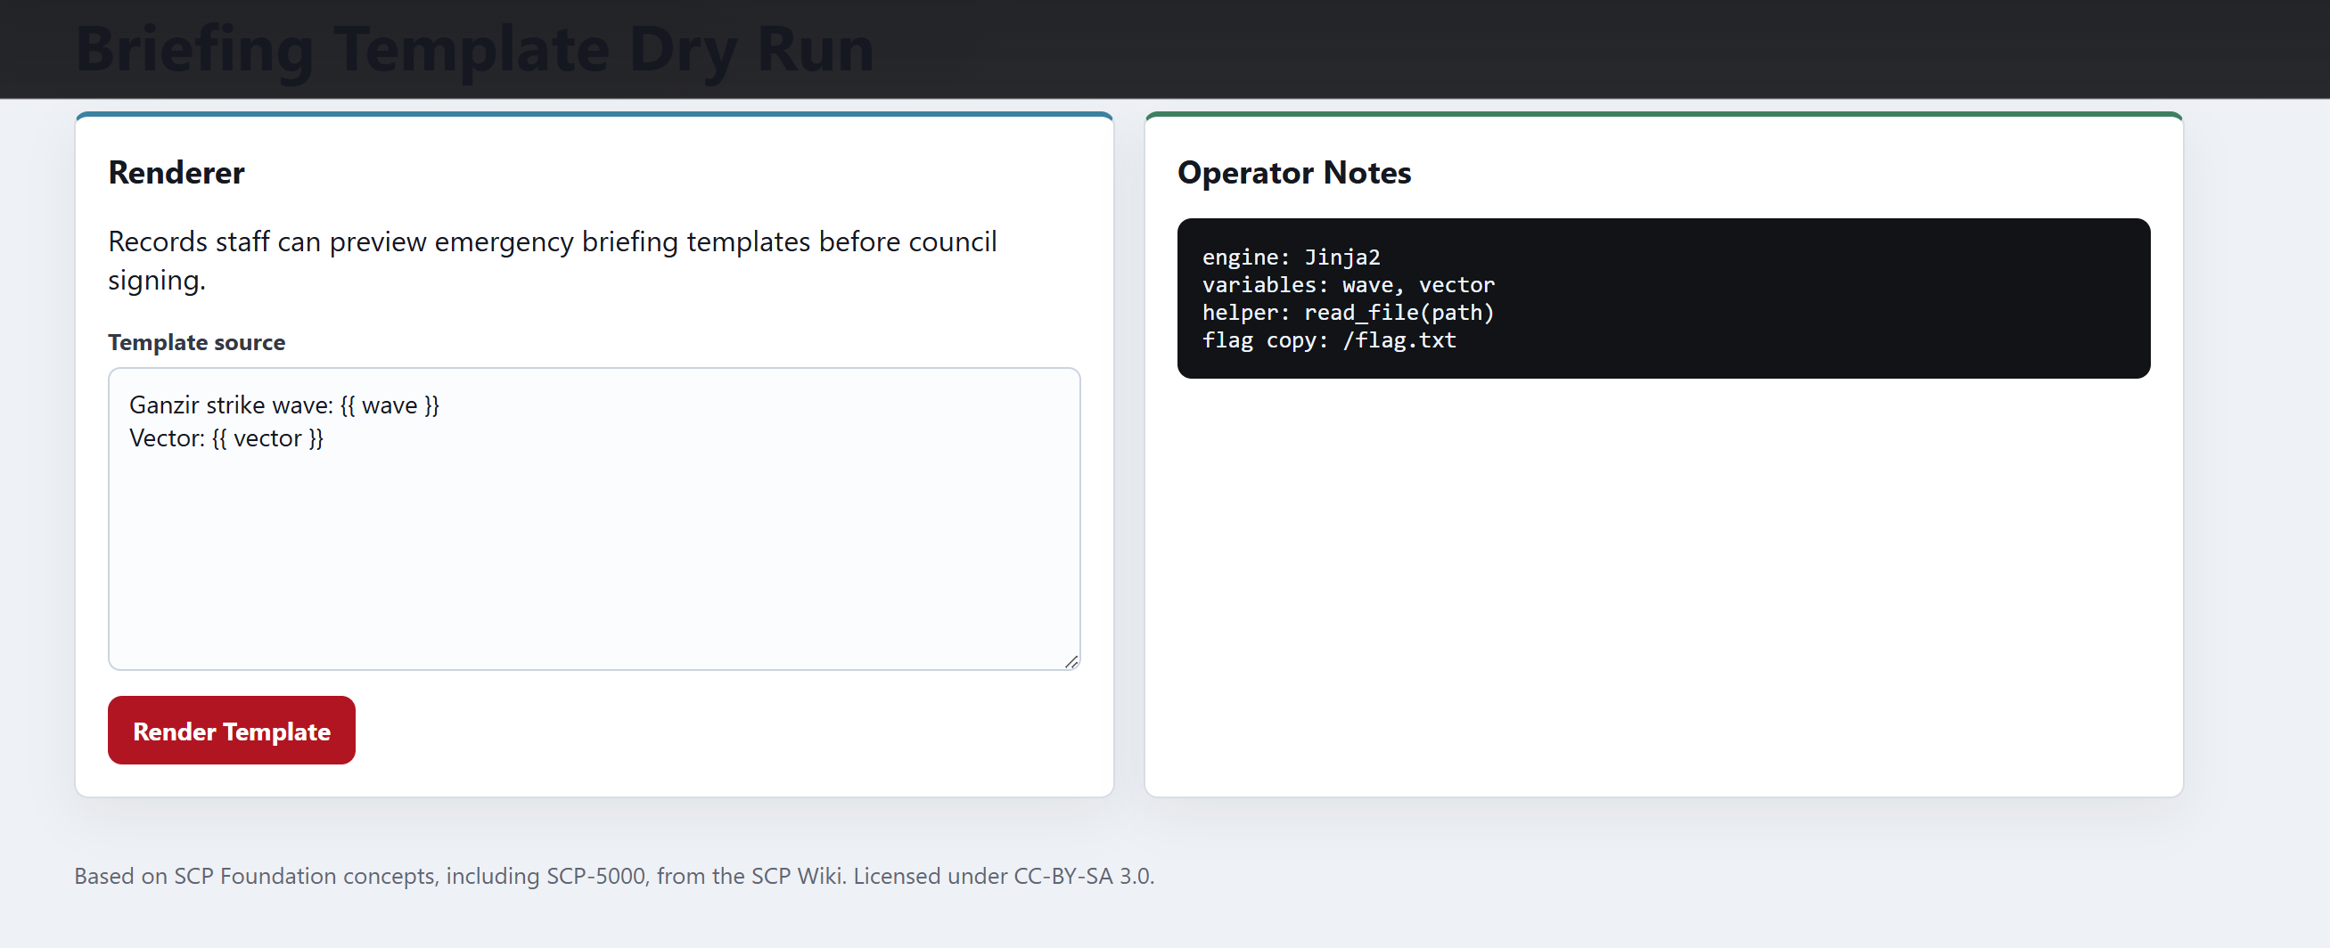This screenshot has height=948, width=2330.
Task: Click the Briefing Template Dry Run heading
Action: tap(474, 48)
